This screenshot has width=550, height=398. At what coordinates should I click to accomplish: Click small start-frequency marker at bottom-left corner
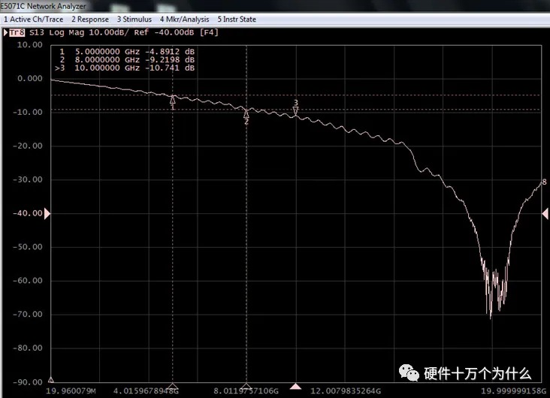coord(51,381)
